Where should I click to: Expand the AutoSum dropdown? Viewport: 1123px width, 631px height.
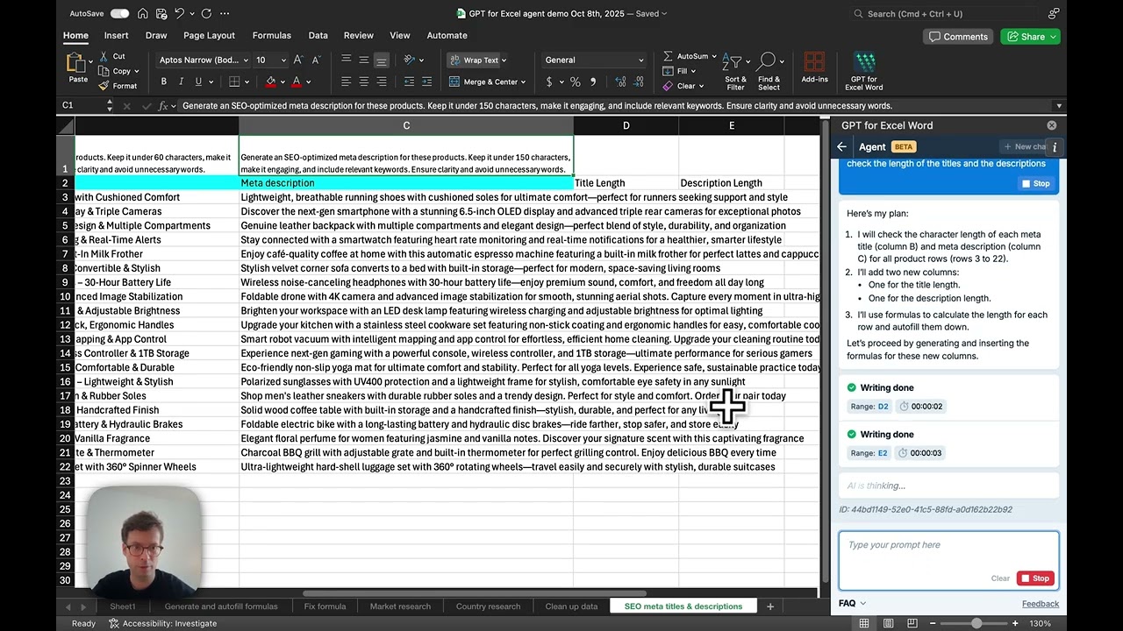[713, 56]
